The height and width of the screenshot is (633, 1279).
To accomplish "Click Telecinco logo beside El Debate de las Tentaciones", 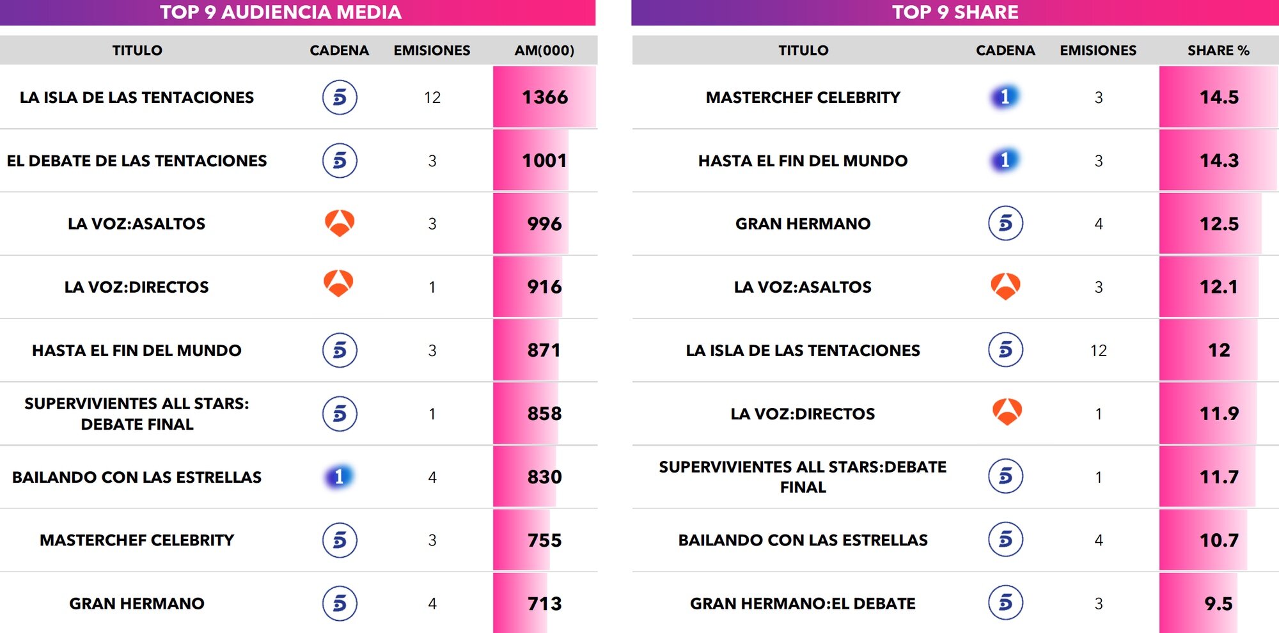I will point(340,160).
